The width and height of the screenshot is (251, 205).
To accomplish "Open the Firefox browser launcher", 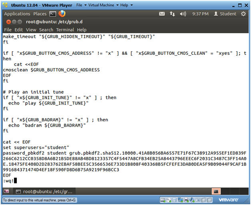I will pyautogui.click(x=62, y=14).
